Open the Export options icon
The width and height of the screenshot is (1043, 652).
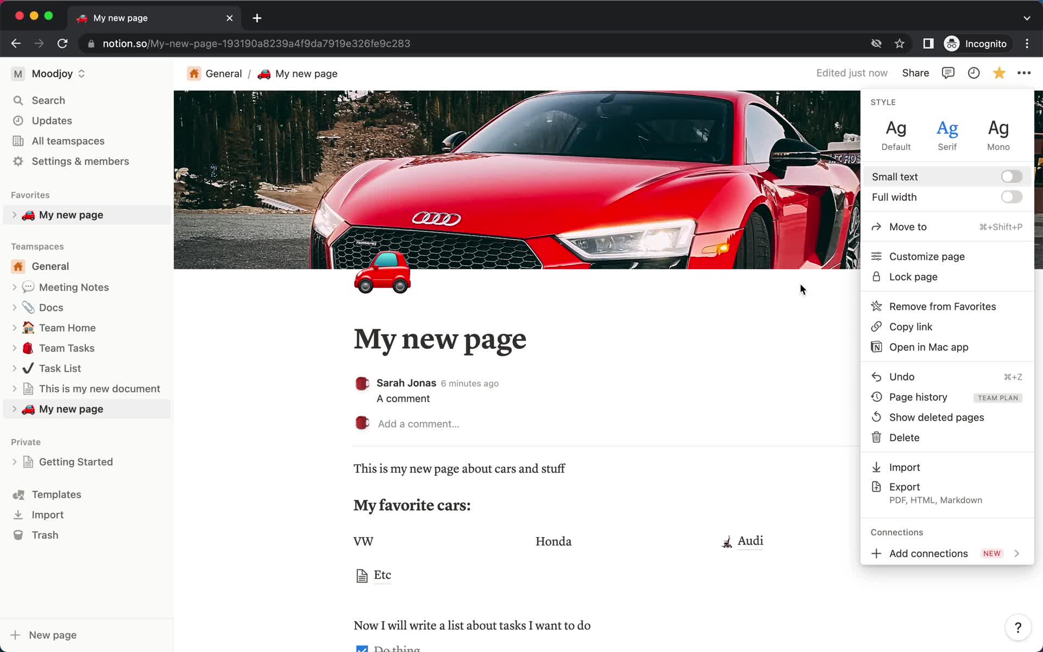pyautogui.click(x=876, y=487)
